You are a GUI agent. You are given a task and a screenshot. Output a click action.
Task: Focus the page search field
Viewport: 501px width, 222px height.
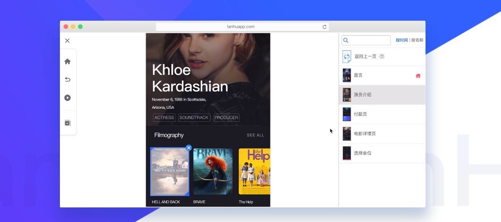[x=366, y=40]
